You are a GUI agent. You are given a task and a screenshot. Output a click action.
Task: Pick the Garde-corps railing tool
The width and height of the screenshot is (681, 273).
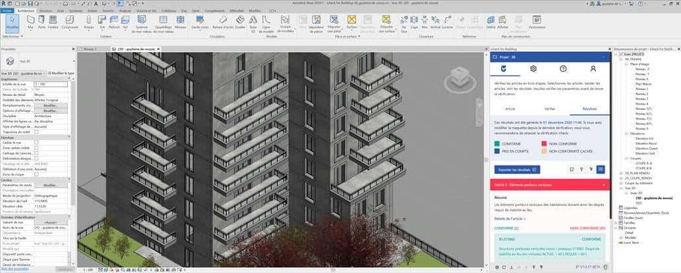200,22
